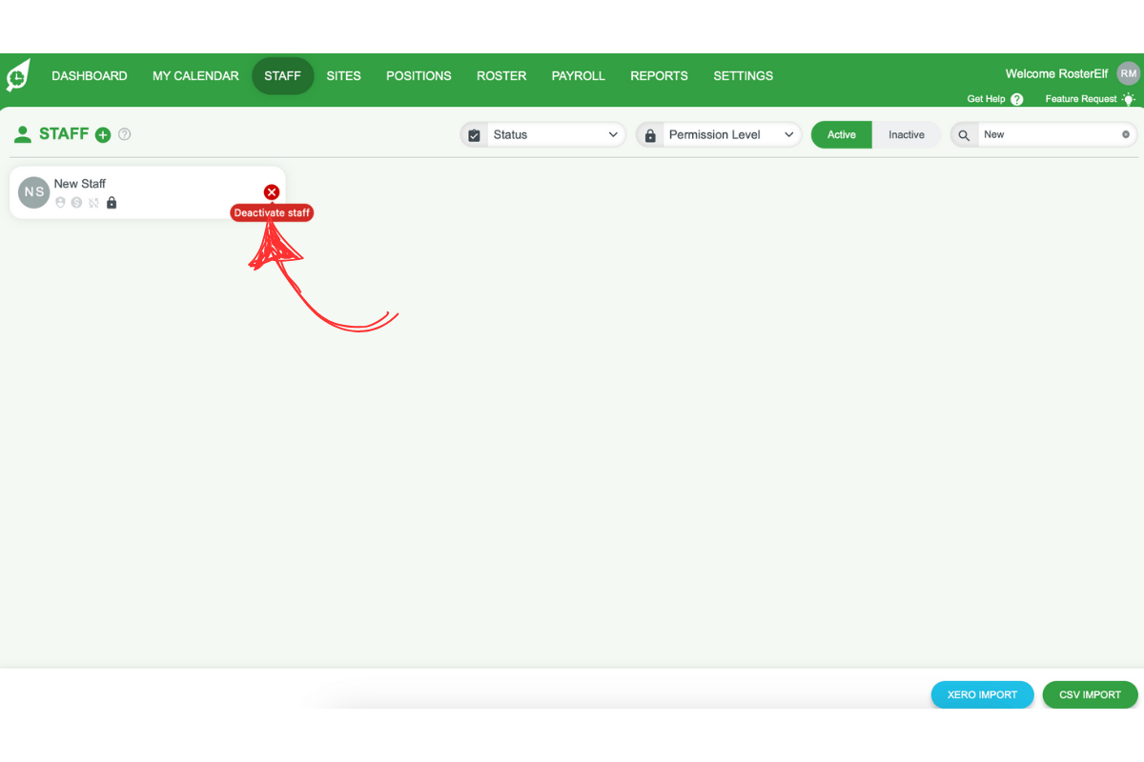
Task: Click the help circle beside the STAFF heading
Action: [124, 134]
